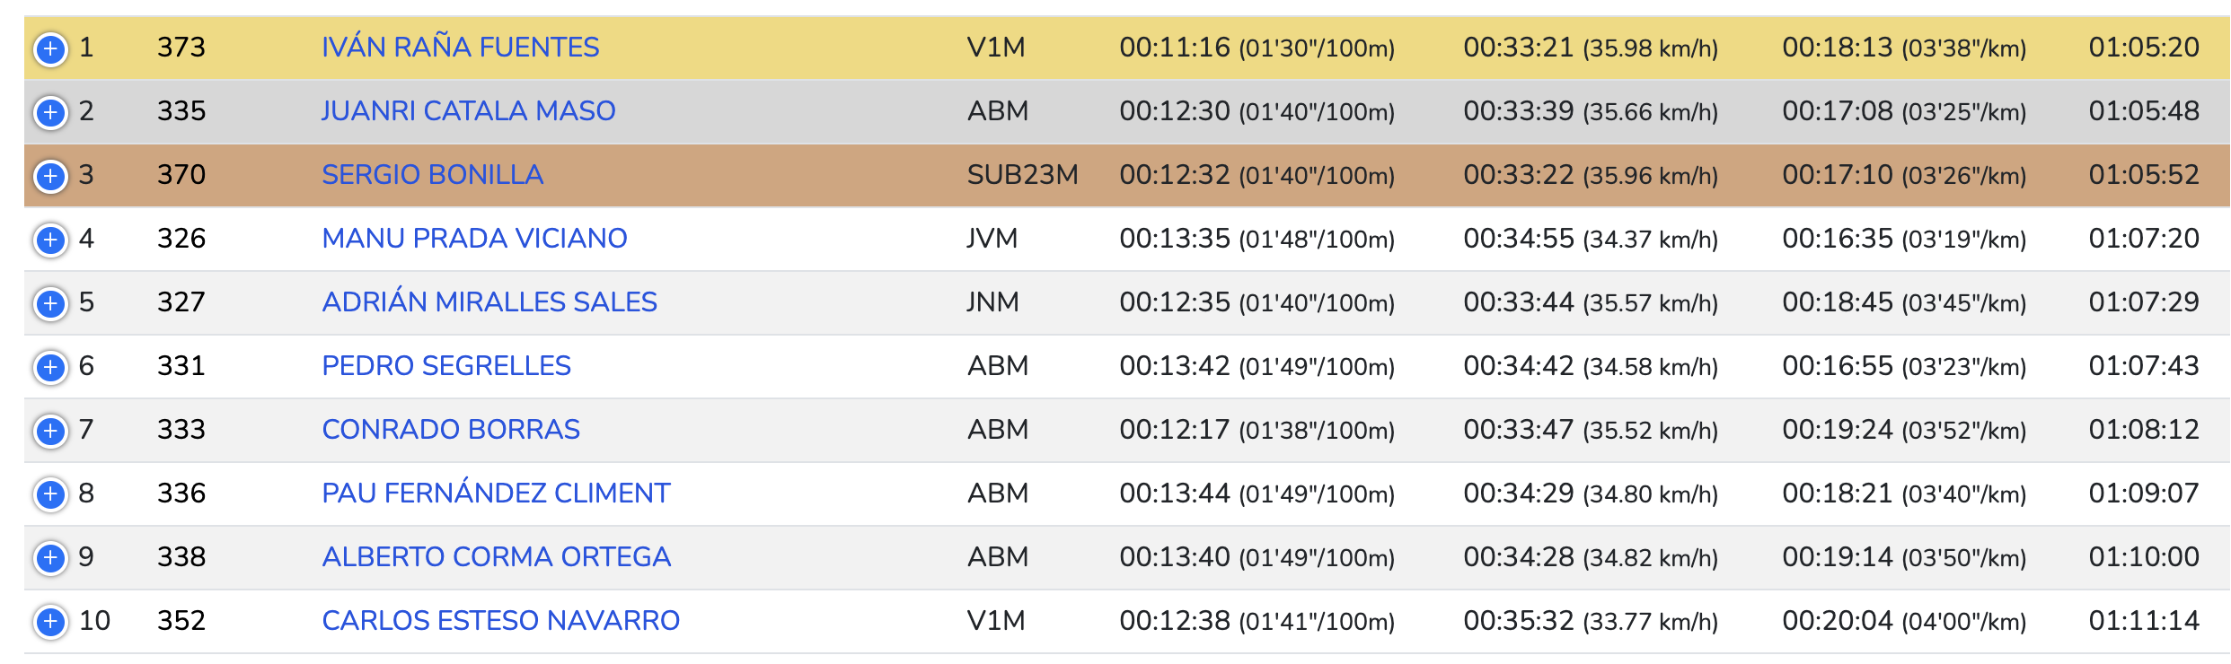Image resolution: width=2231 pixels, height=664 pixels.
Task: Click the plus icon beside position 4
Action: click(50, 240)
